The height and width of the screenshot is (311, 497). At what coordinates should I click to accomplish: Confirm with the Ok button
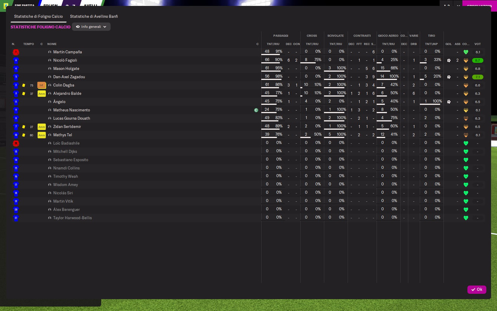[x=477, y=290]
